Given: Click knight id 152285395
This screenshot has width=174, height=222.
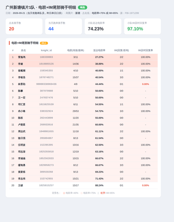Looking at the screenshot, I should pyautogui.click(x=46, y=145).
